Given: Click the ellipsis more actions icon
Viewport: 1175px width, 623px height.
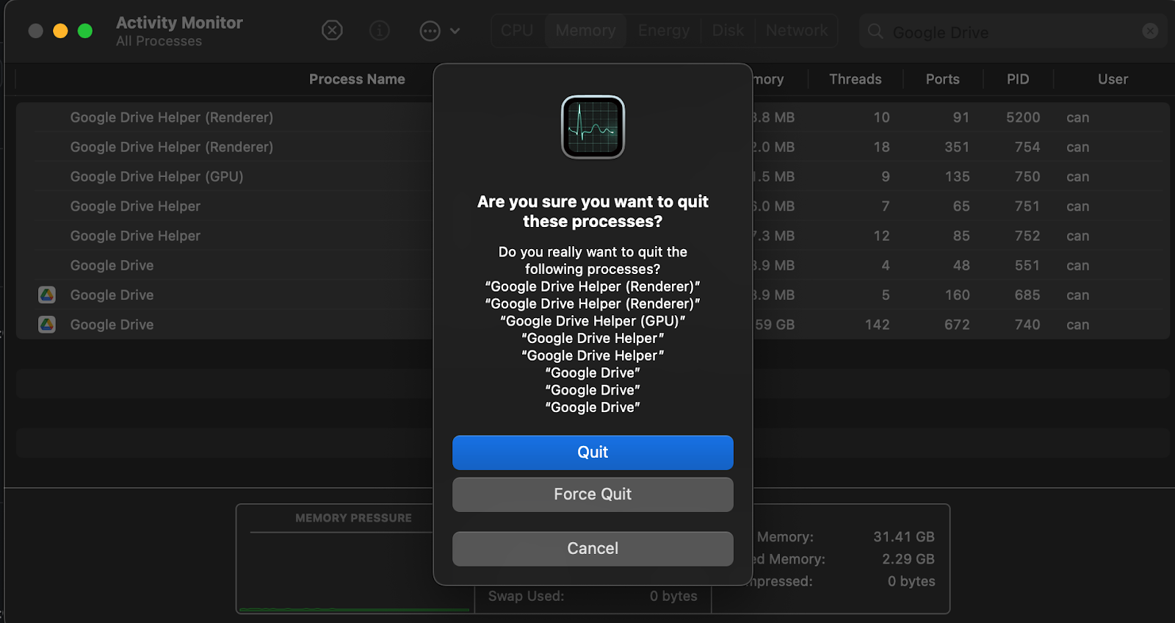Looking at the screenshot, I should click(x=430, y=31).
